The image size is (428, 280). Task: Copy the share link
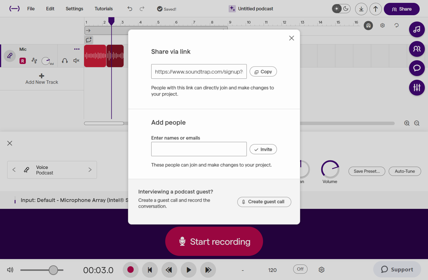[263, 71]
